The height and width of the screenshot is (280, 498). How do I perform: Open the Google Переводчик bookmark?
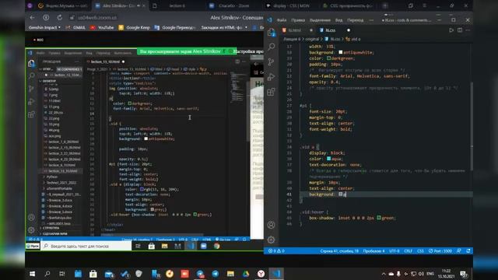coord(175,28)
